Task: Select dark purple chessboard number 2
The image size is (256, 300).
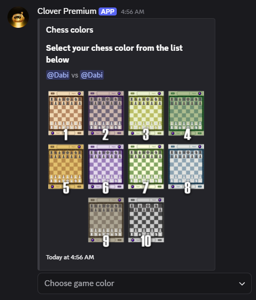Action: click(x=106, y=113)
